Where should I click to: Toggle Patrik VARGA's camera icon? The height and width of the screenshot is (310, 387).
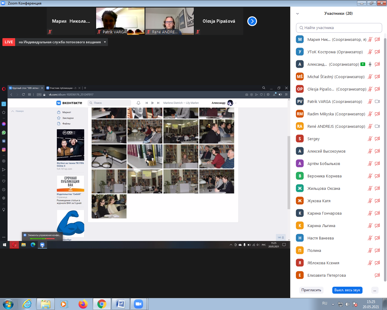click(377, 101)
